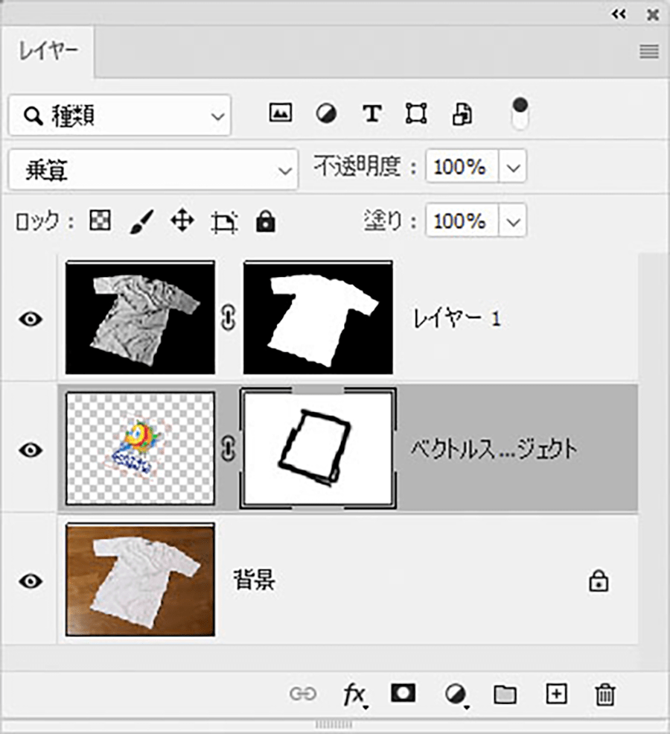
Task: Click the shape layer filter icon
Action: pos(416,114)
